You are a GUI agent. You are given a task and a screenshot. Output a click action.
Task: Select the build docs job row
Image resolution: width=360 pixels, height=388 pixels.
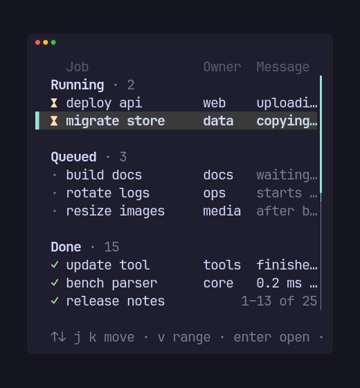(x=177, y=175)
